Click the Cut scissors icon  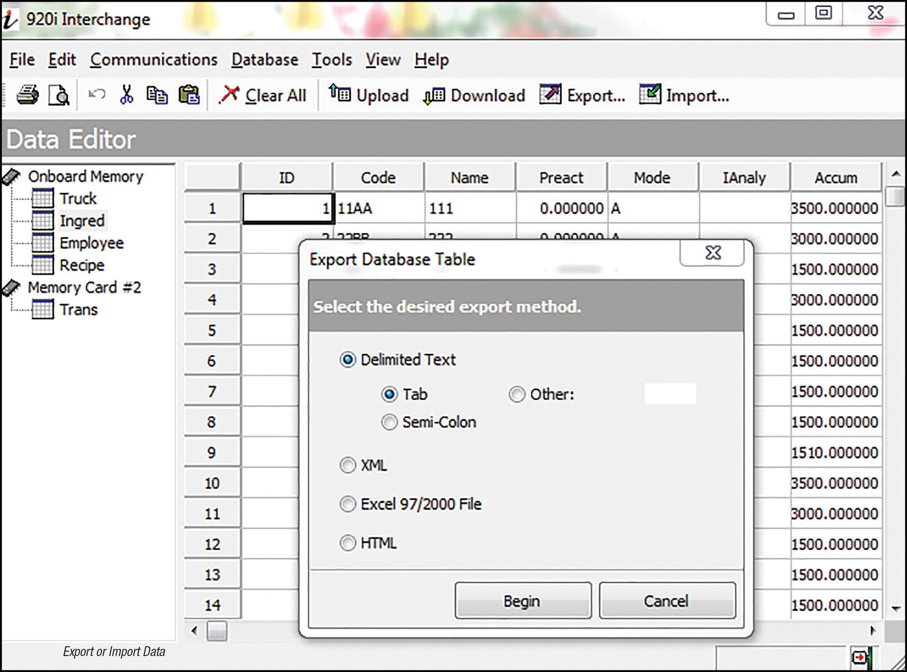point(126,95)
